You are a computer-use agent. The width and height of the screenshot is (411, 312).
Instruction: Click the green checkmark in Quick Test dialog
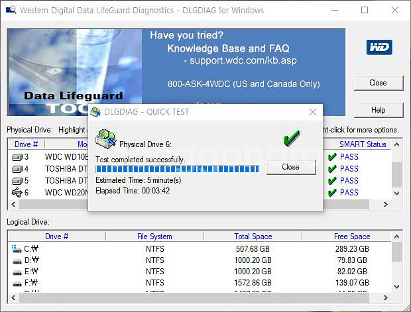click(291, 138)
